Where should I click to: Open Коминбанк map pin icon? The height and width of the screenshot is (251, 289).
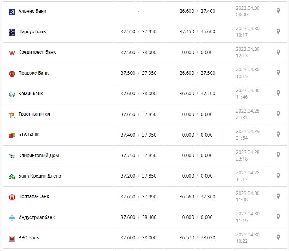(278, 93)
